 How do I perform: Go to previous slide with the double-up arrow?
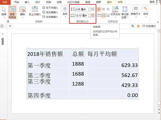tap(159, 109)
